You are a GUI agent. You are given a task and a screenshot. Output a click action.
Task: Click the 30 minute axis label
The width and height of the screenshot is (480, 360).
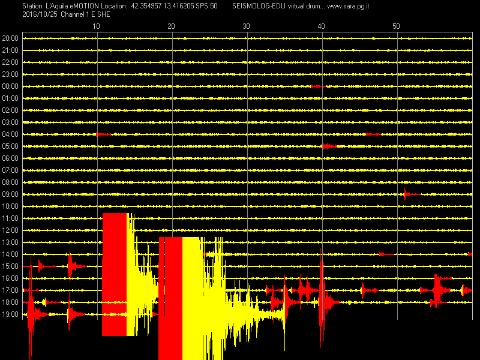coord(246,26)
